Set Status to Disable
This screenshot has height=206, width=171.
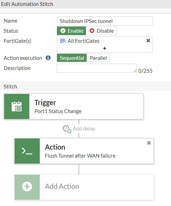[x=101, y=31]
